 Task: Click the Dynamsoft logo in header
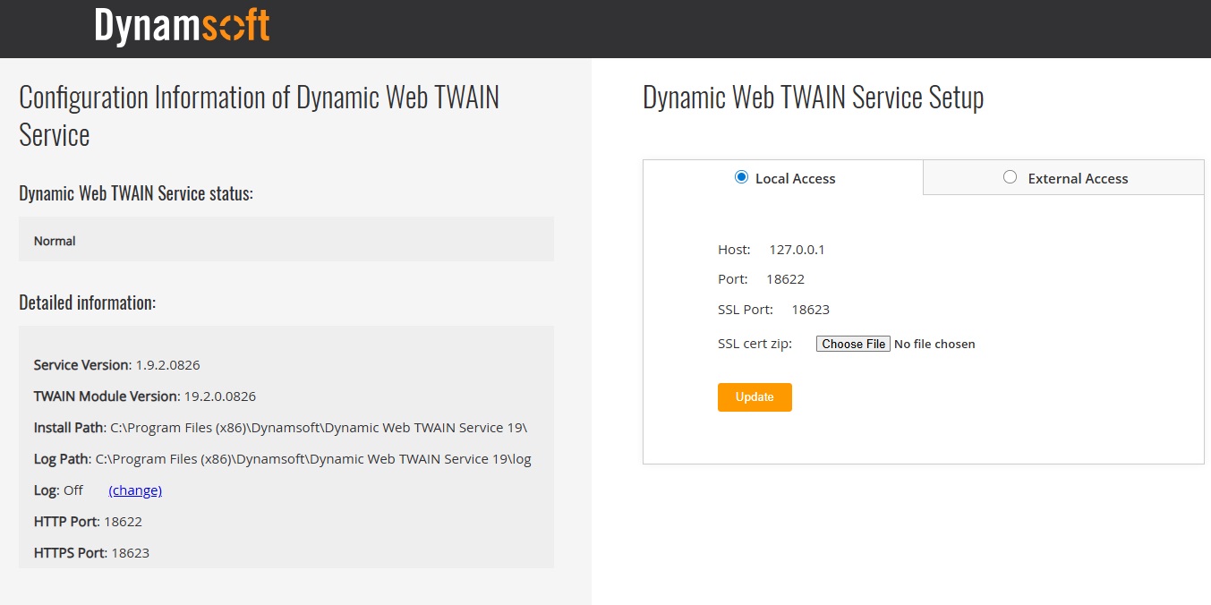coord(182,27)
